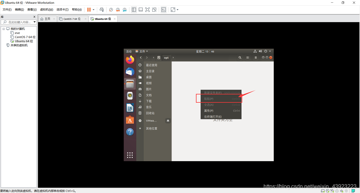Click the path bar right arrow after opt
The height and width of the screenshot is (193, 360).
[x=173, y=57]
